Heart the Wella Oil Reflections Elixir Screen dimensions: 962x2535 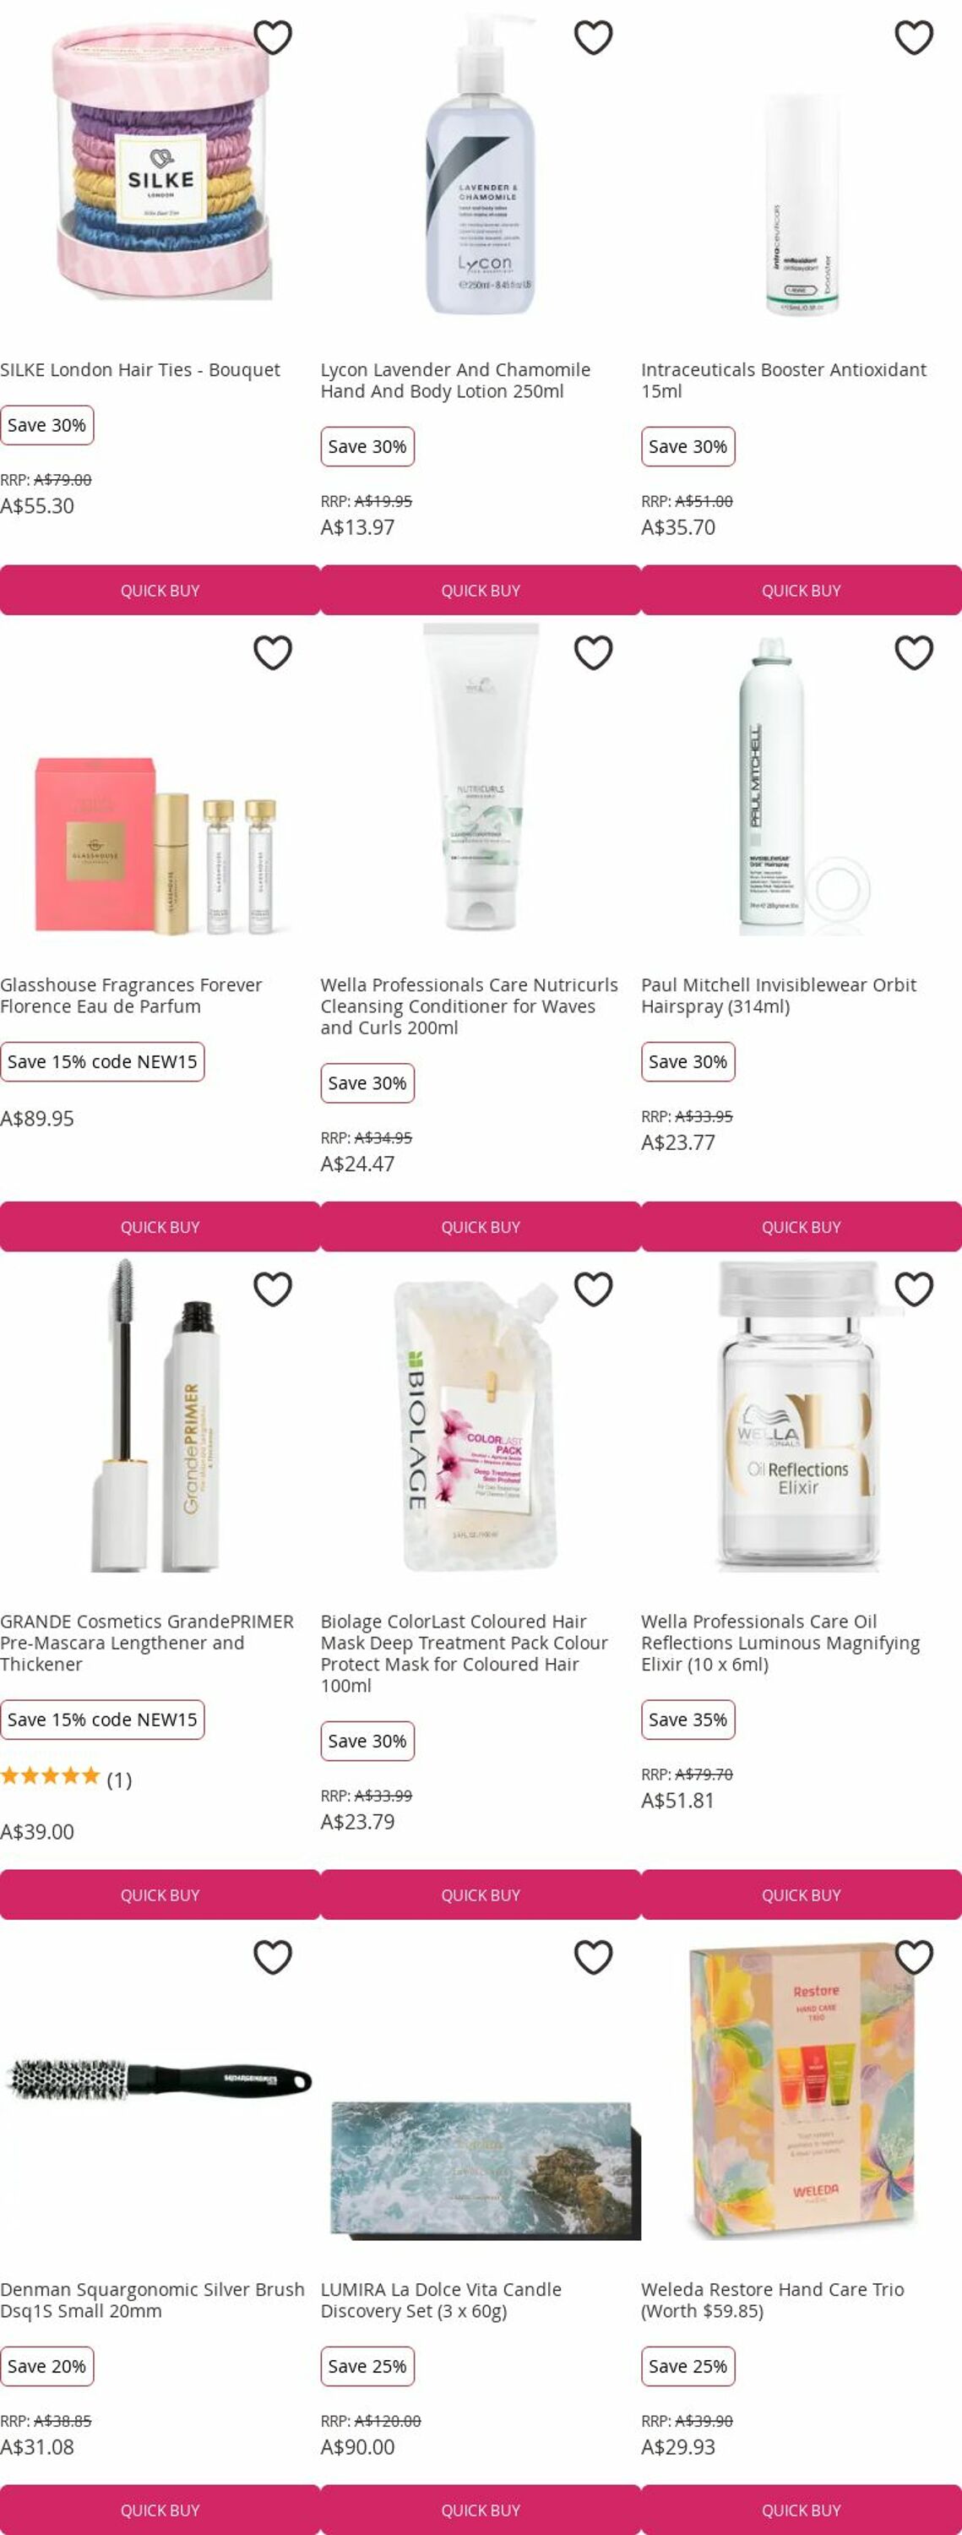pyautogui.click(x=914, y=1289)
